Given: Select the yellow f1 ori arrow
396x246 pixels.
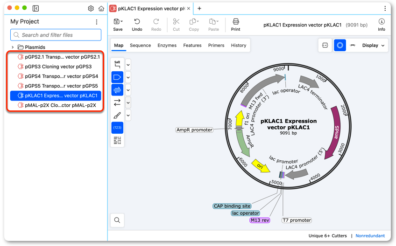Looking at the screenshot, I should tap(239, 118).
